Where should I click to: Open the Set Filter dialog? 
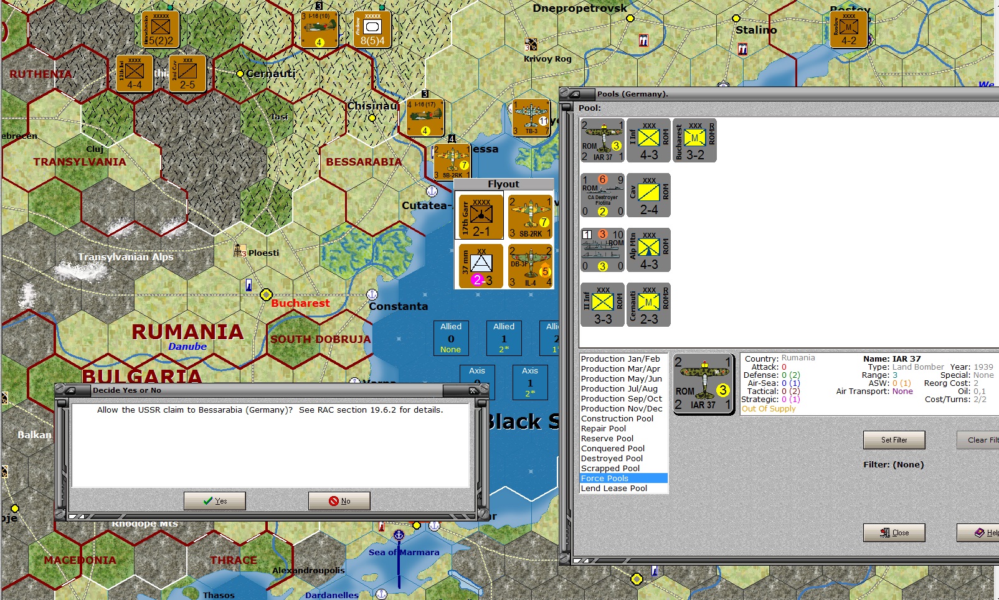coord(894,440)
